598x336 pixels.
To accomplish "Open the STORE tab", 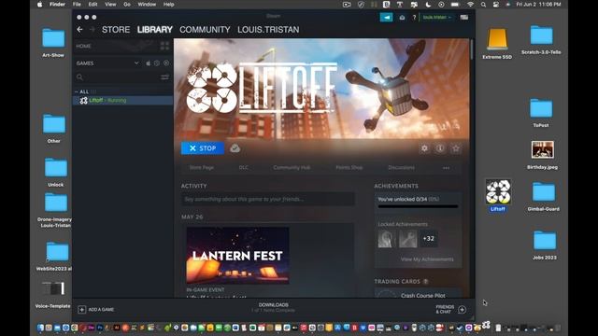I will 116,29.
